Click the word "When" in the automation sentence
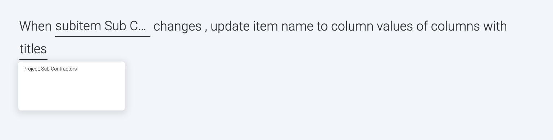The image size is (553, 140). coord(36,27)
